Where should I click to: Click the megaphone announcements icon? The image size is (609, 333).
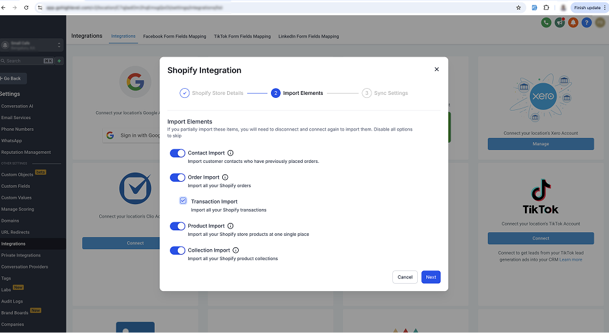click(560, 22)
